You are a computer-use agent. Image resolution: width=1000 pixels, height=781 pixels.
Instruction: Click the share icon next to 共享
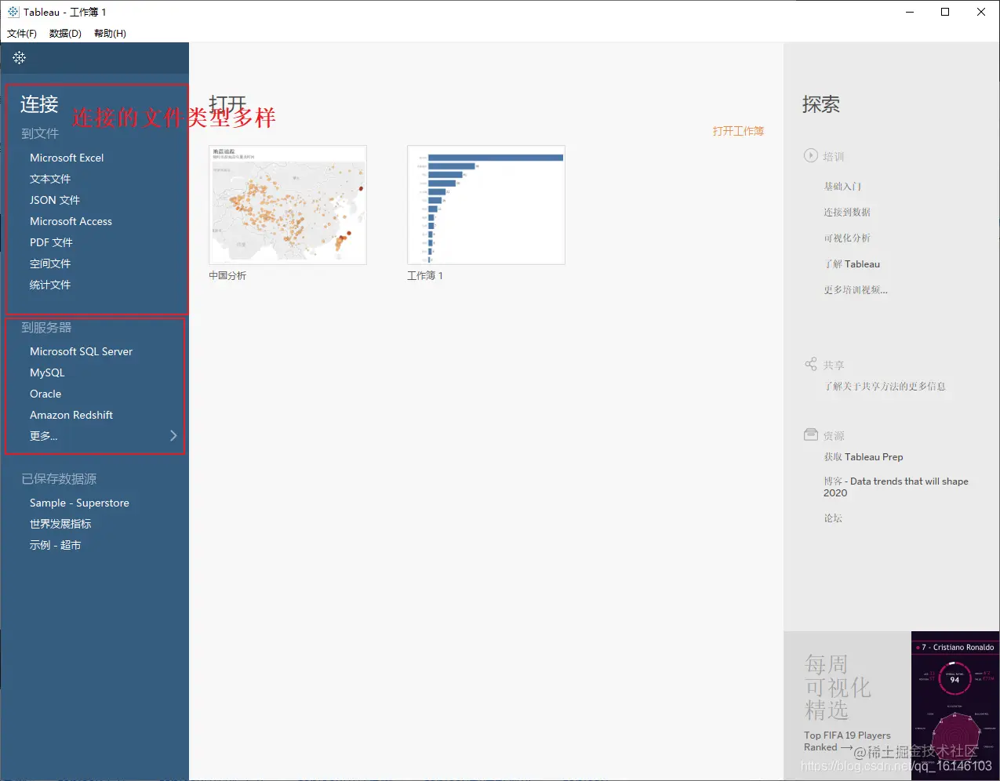coord(811,364)
